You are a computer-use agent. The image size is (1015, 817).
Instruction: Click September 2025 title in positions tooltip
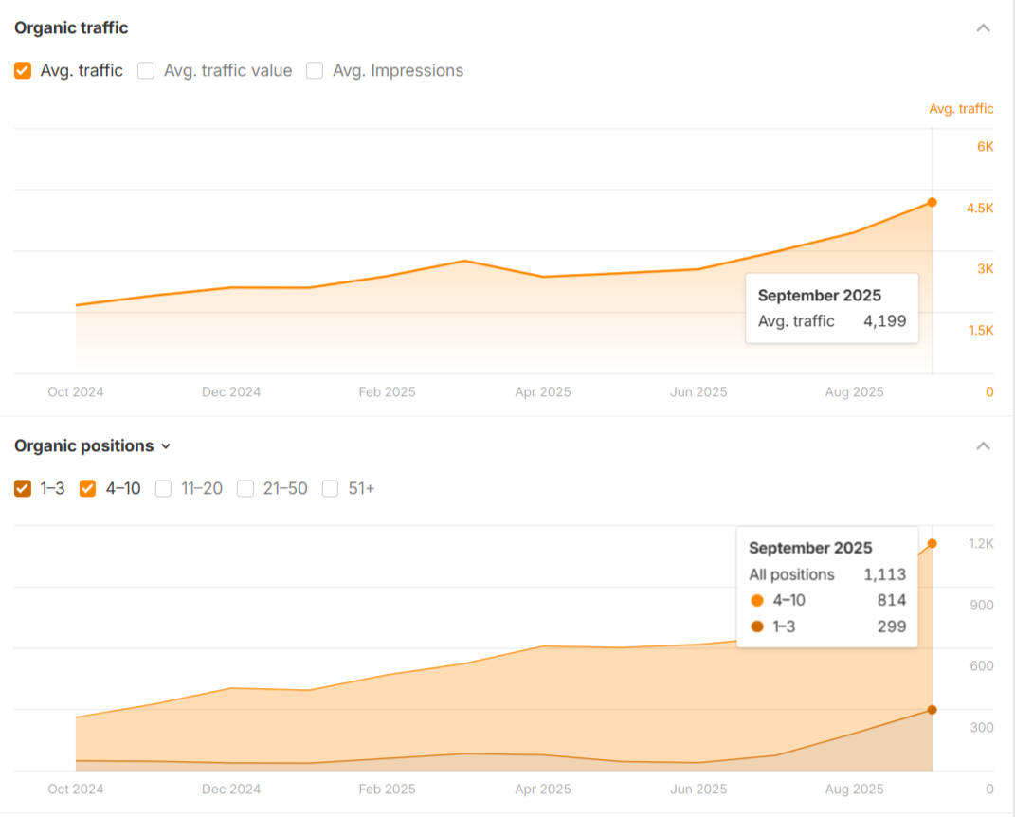click(810, 548)
